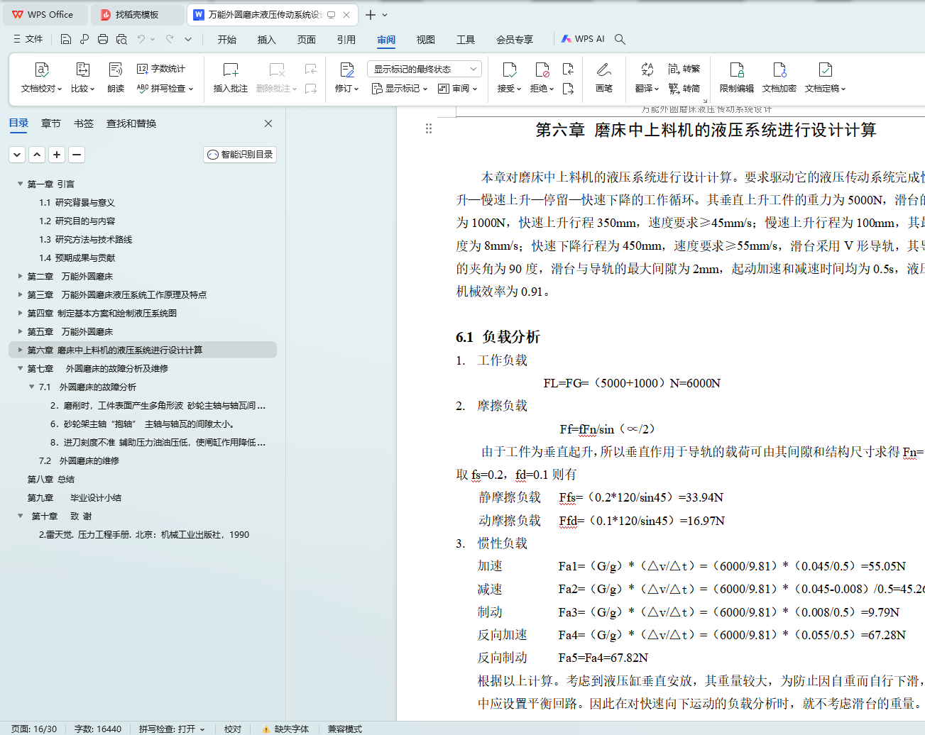Click 缺失字体 warning in status bar
Screen dimensions: 925x735
point(285,729)
